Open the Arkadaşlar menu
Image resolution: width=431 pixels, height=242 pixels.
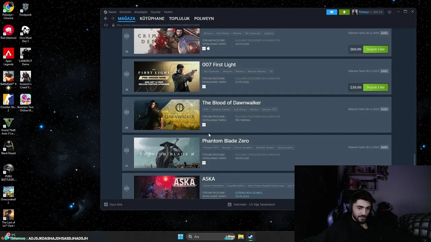pyautogui.click(x=141, y=12)
